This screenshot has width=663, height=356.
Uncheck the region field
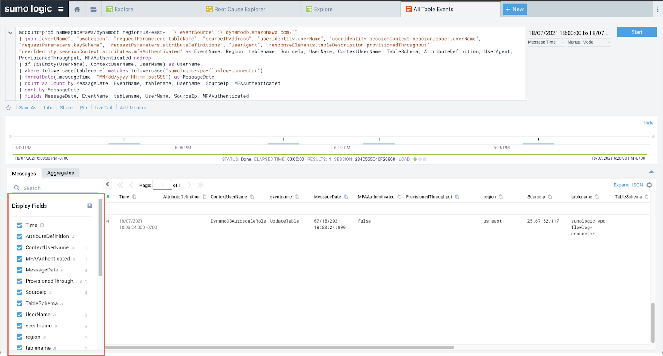[x=19, y=337]
